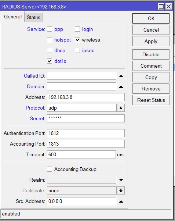Reset Status counters
Viewport: 175px width, 221px height.
[x=151, y=100]
